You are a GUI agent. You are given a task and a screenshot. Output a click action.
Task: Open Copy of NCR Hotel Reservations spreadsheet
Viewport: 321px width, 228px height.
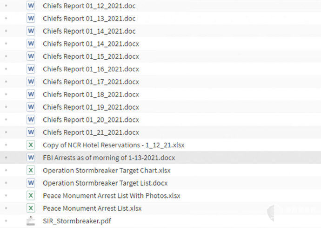114,145
